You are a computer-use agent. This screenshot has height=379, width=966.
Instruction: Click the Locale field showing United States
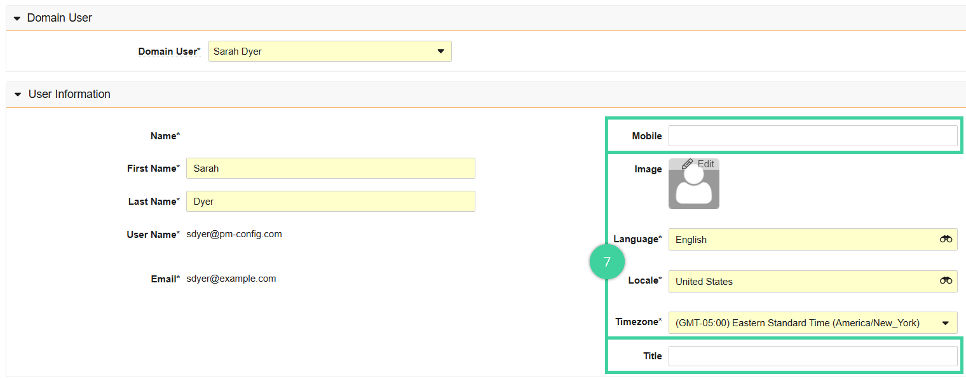[x=794, y=281]
